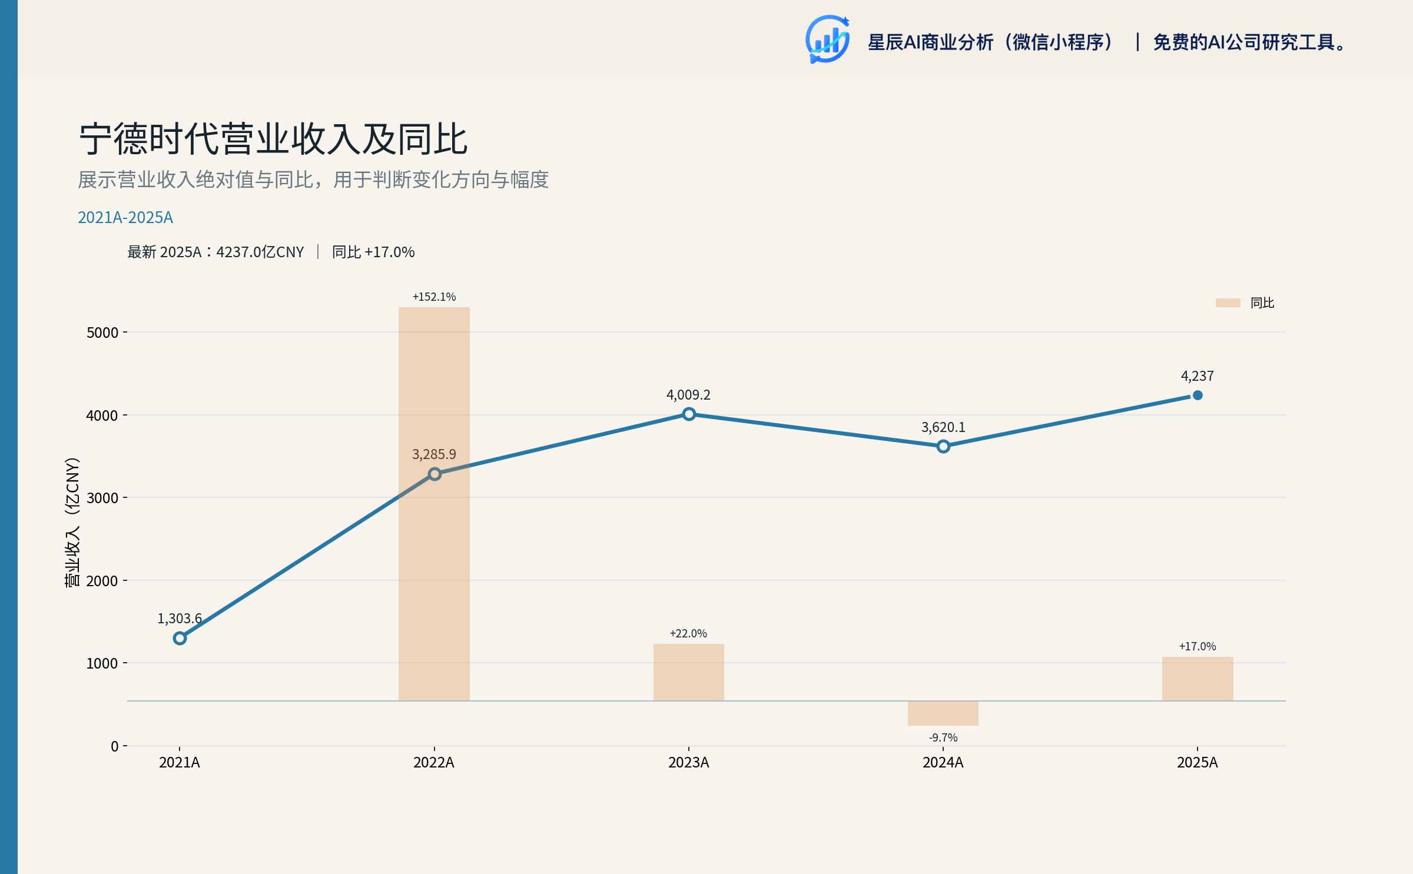Click the 3000 y-axis tick label
1413x874 pixels.
(102, 498)
